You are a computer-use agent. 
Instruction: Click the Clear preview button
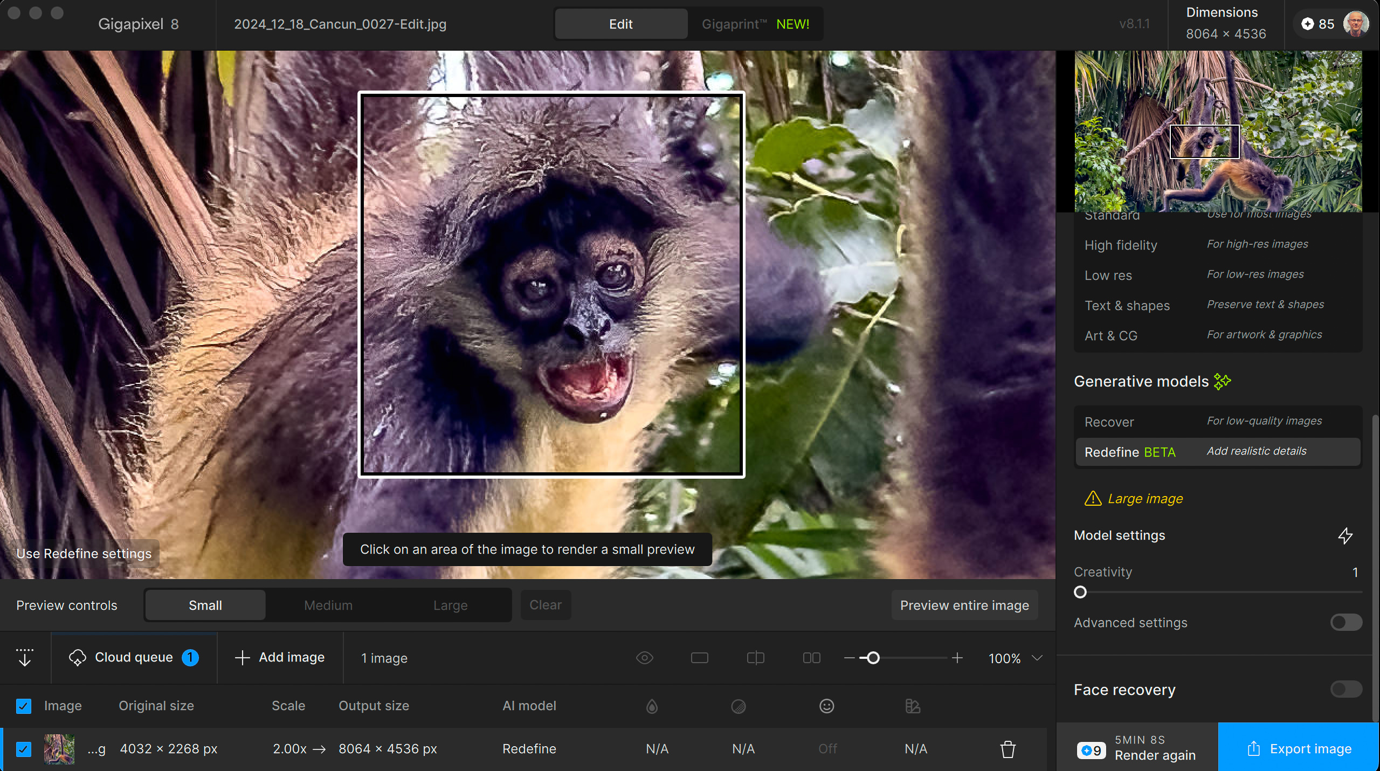coord(546,605)
